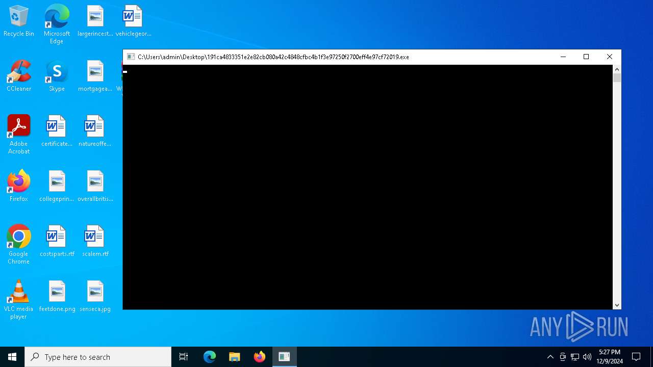653x367 pixels.
Task: Click the console window title bar path text
Action: click(273, 57)
